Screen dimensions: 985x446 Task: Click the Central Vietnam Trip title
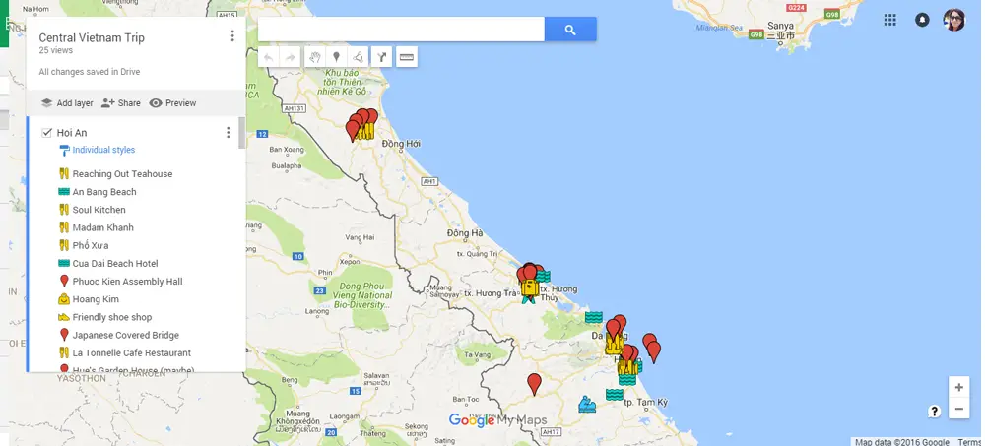coord(92,37)
